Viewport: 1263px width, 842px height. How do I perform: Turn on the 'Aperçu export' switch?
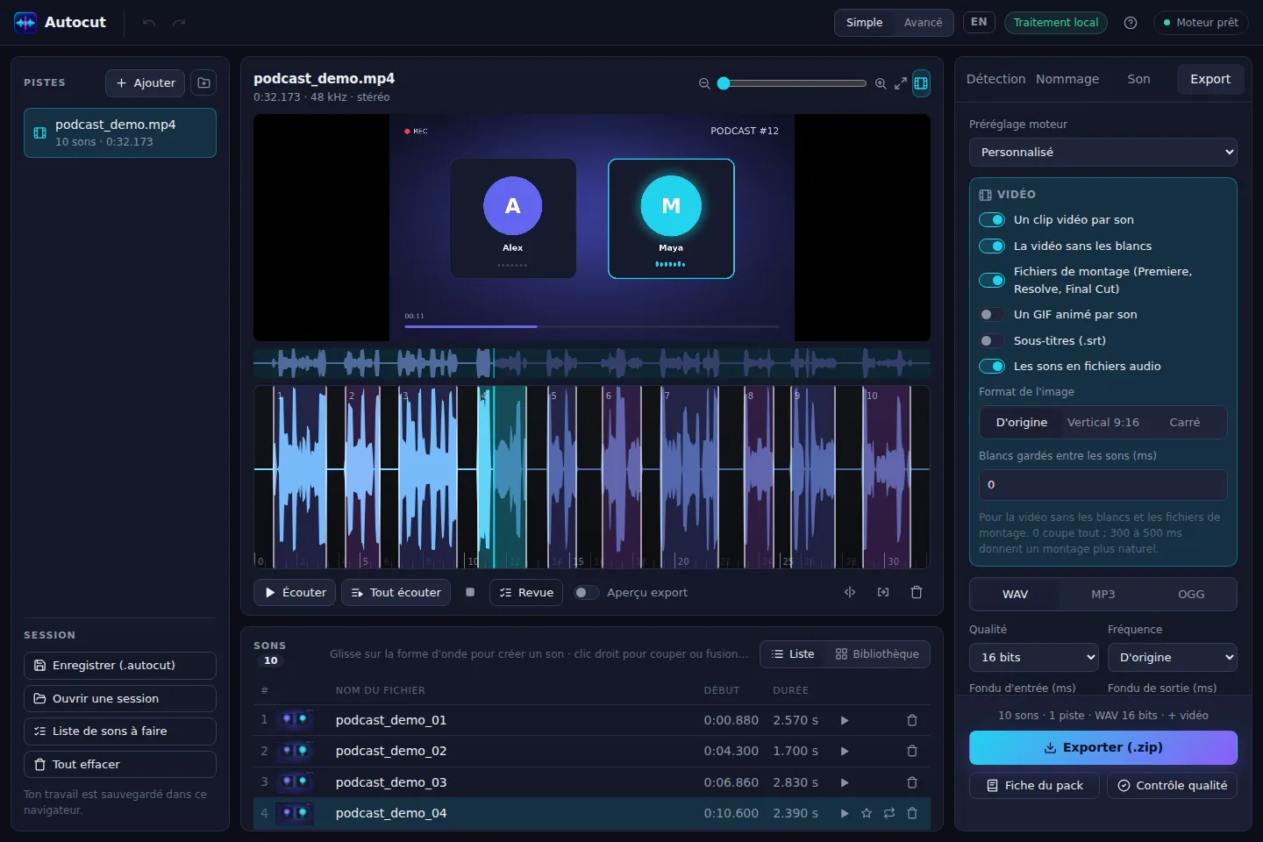click(586, 592)
